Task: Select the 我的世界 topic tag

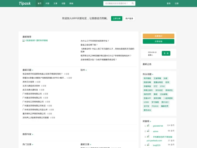Action: point(147,94)
